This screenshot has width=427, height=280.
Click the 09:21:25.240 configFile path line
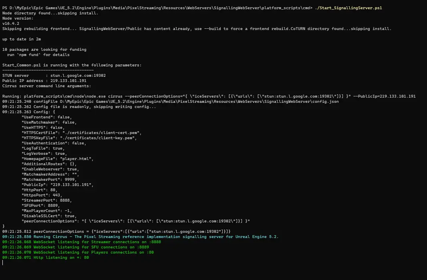pos(171,101)
